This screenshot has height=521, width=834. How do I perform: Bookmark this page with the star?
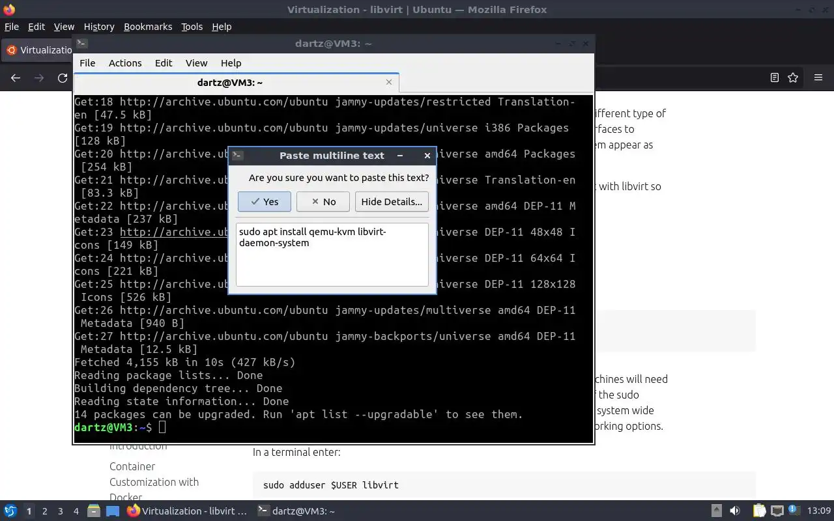(793, 77)
